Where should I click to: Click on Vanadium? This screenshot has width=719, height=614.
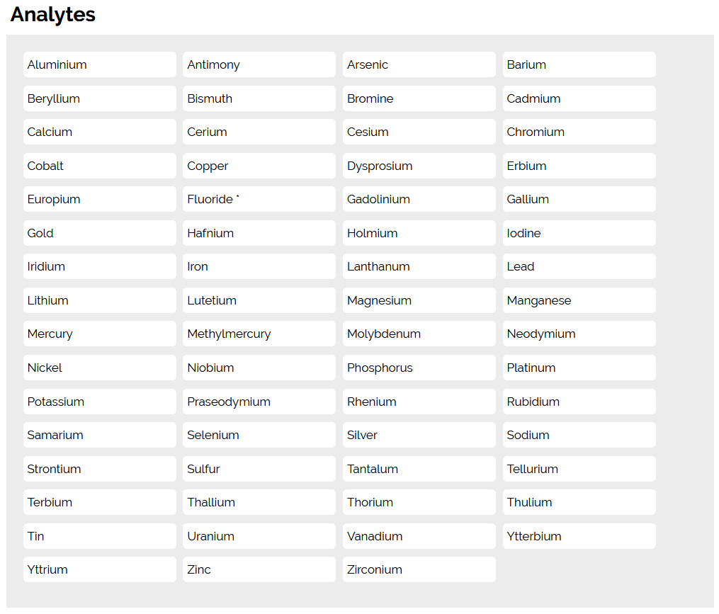click(419, 537)
